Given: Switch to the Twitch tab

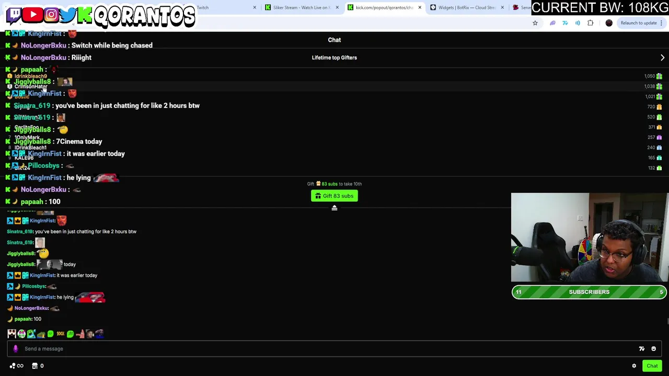Looking at the screenshot, I should coord(225,8).
